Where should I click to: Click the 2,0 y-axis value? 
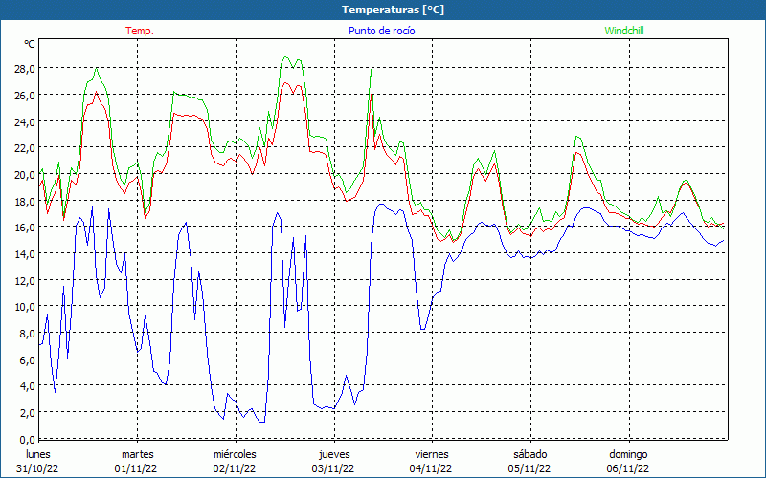coord(27,413)
